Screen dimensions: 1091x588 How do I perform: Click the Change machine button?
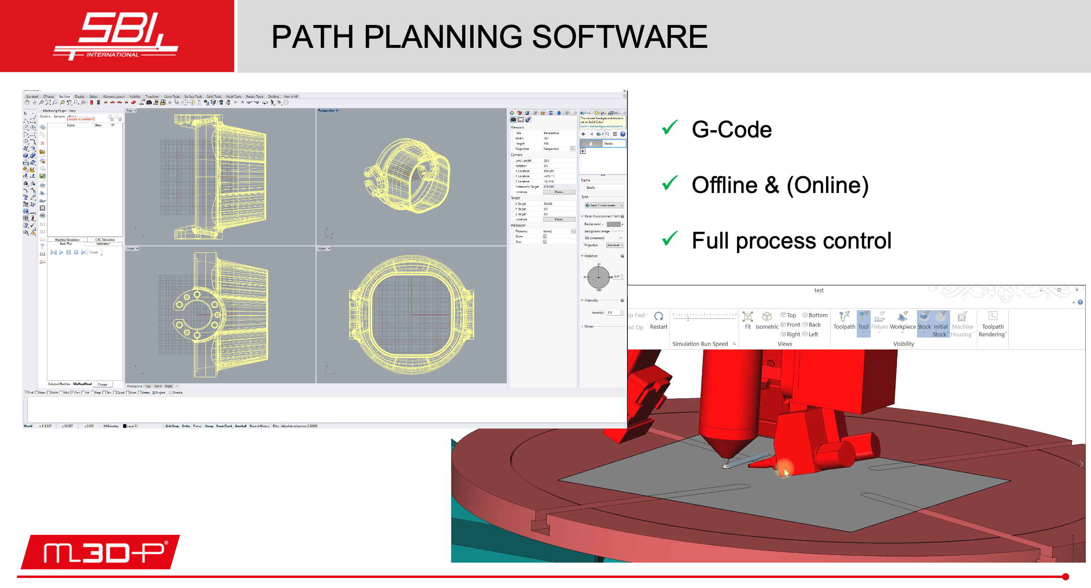(103, 384)
